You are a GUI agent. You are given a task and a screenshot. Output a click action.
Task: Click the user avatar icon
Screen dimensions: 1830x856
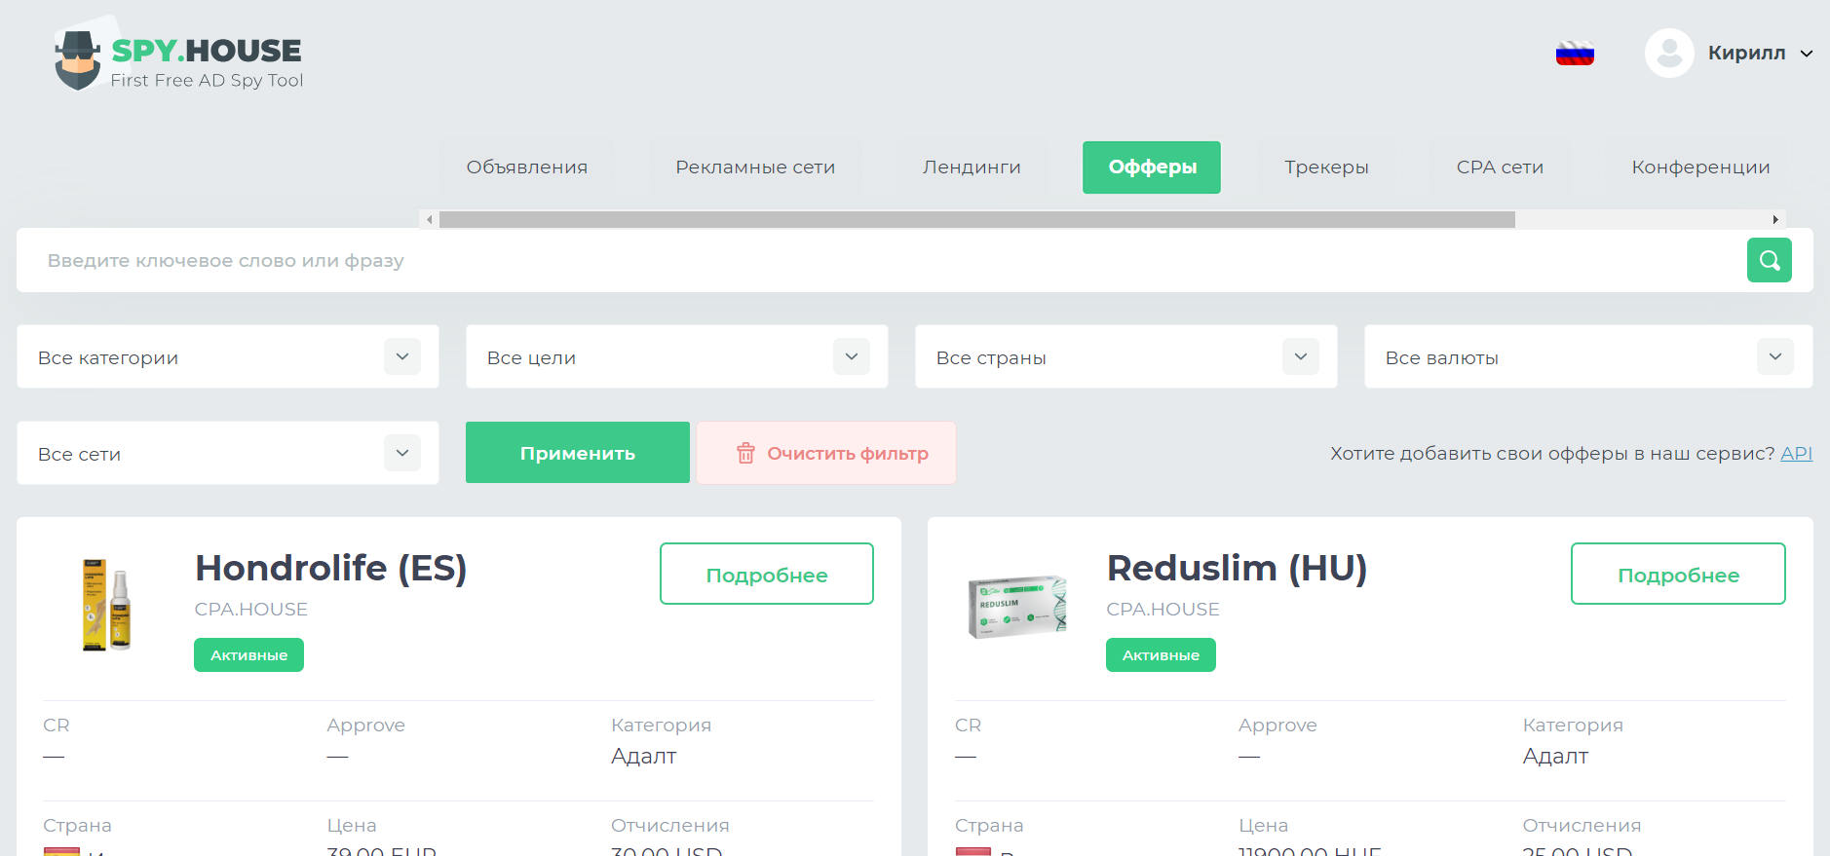point(1669,53)
